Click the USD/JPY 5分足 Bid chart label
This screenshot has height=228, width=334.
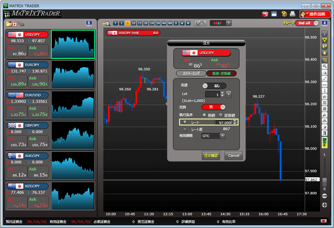[133, 33]
